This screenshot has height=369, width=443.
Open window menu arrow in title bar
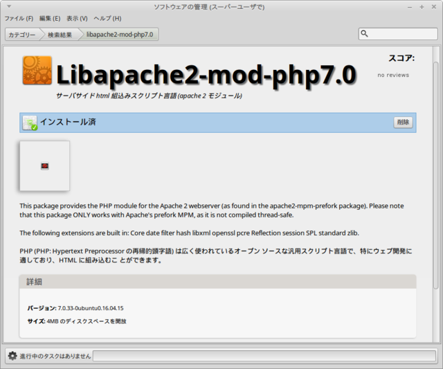click(9, 6)
